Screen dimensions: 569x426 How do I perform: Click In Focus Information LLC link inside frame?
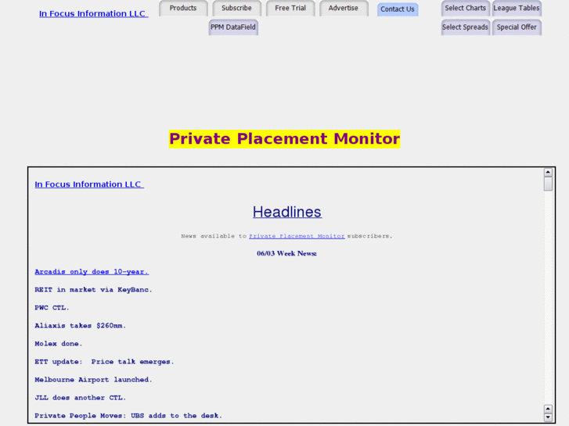[89, 184]
